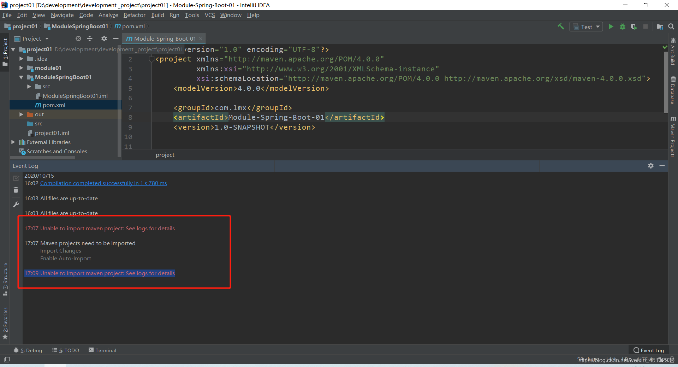Collapse the ModuleSpringBoot01 module arrow
This screenshot has width=678, height=367.
click(21, 77)
